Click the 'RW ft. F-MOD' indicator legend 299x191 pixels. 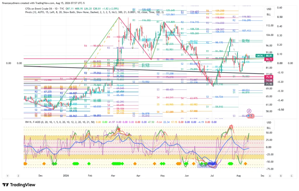(x=60, y=122)
